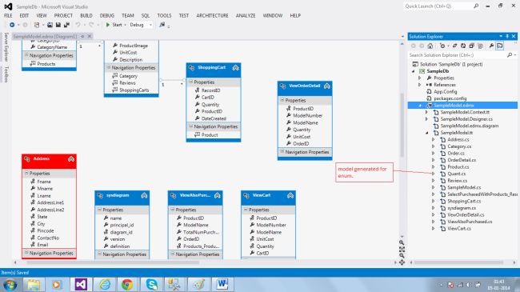Click the diagram pan navigation icon
This screenshot has height=292, width=520.
[x=402, y=262]
